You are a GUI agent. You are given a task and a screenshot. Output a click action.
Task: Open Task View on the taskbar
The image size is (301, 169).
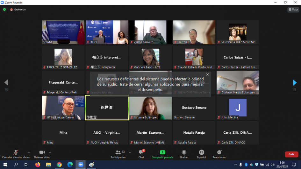(26, 165)
